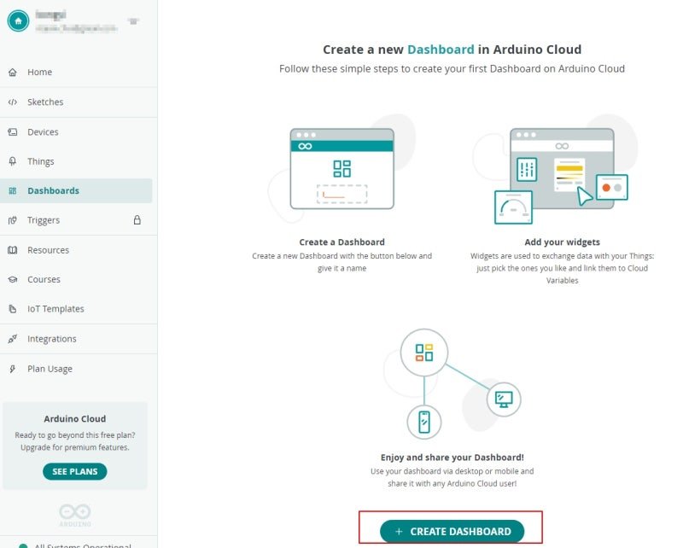
Task: Click the CREATE DASHBOARD button
Action: [452, 531]
